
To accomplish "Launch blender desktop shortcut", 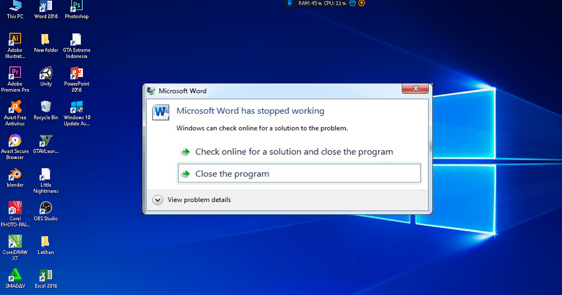I will [x=15, y=178].
